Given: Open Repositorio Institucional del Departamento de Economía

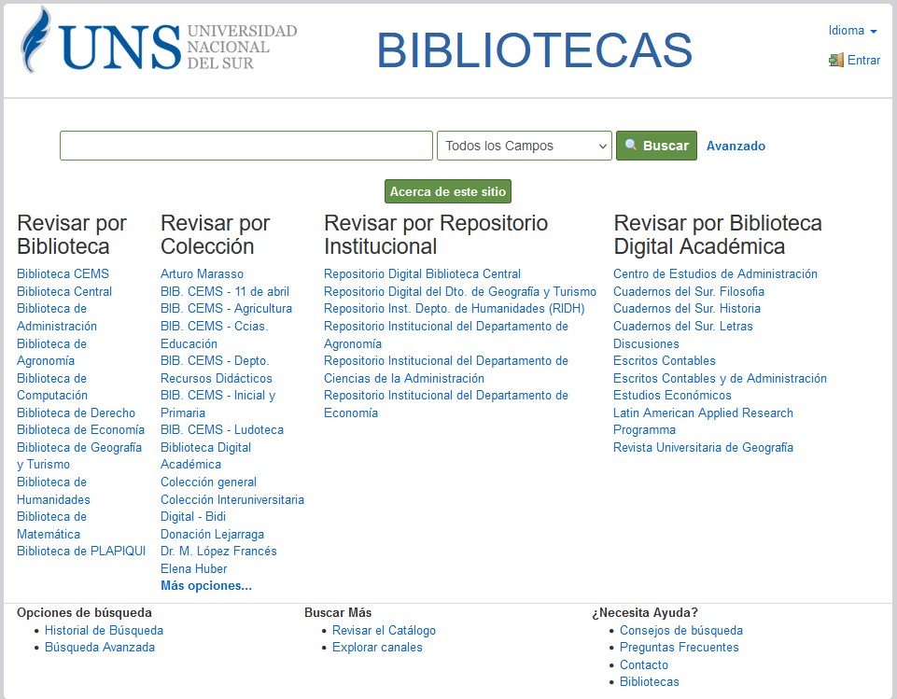Looking at the screenshot, I should [x=445, y=404].
